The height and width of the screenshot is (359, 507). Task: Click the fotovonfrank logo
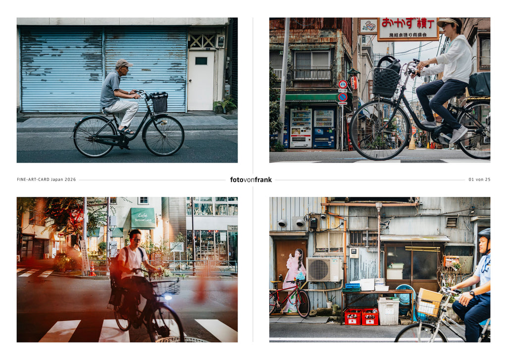[x=251, y=179]
